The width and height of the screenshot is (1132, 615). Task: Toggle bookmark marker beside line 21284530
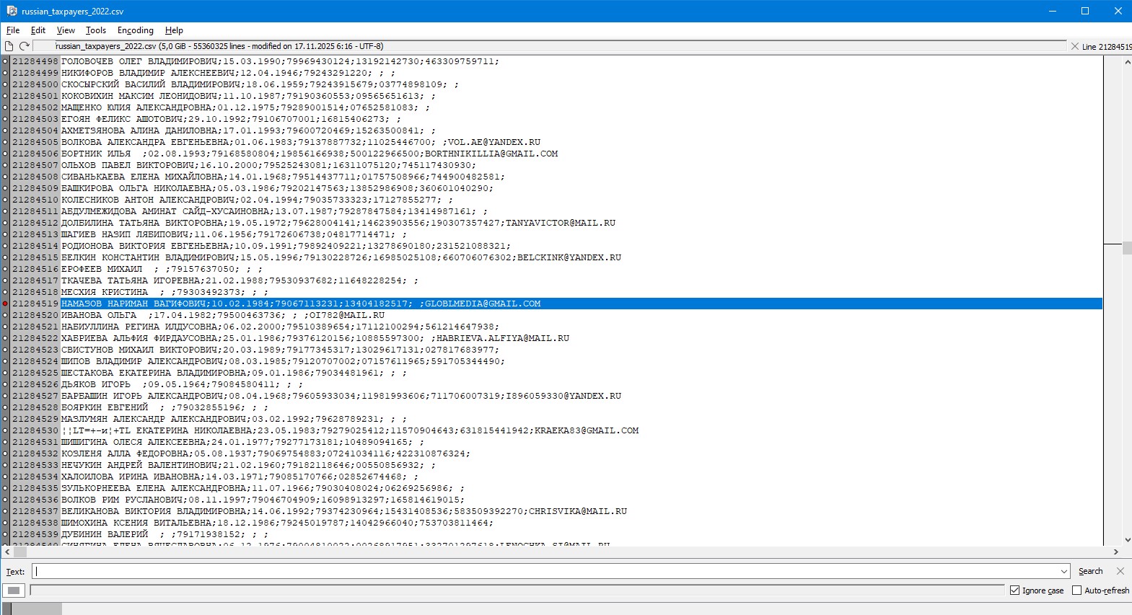click(x=5, y=430)
